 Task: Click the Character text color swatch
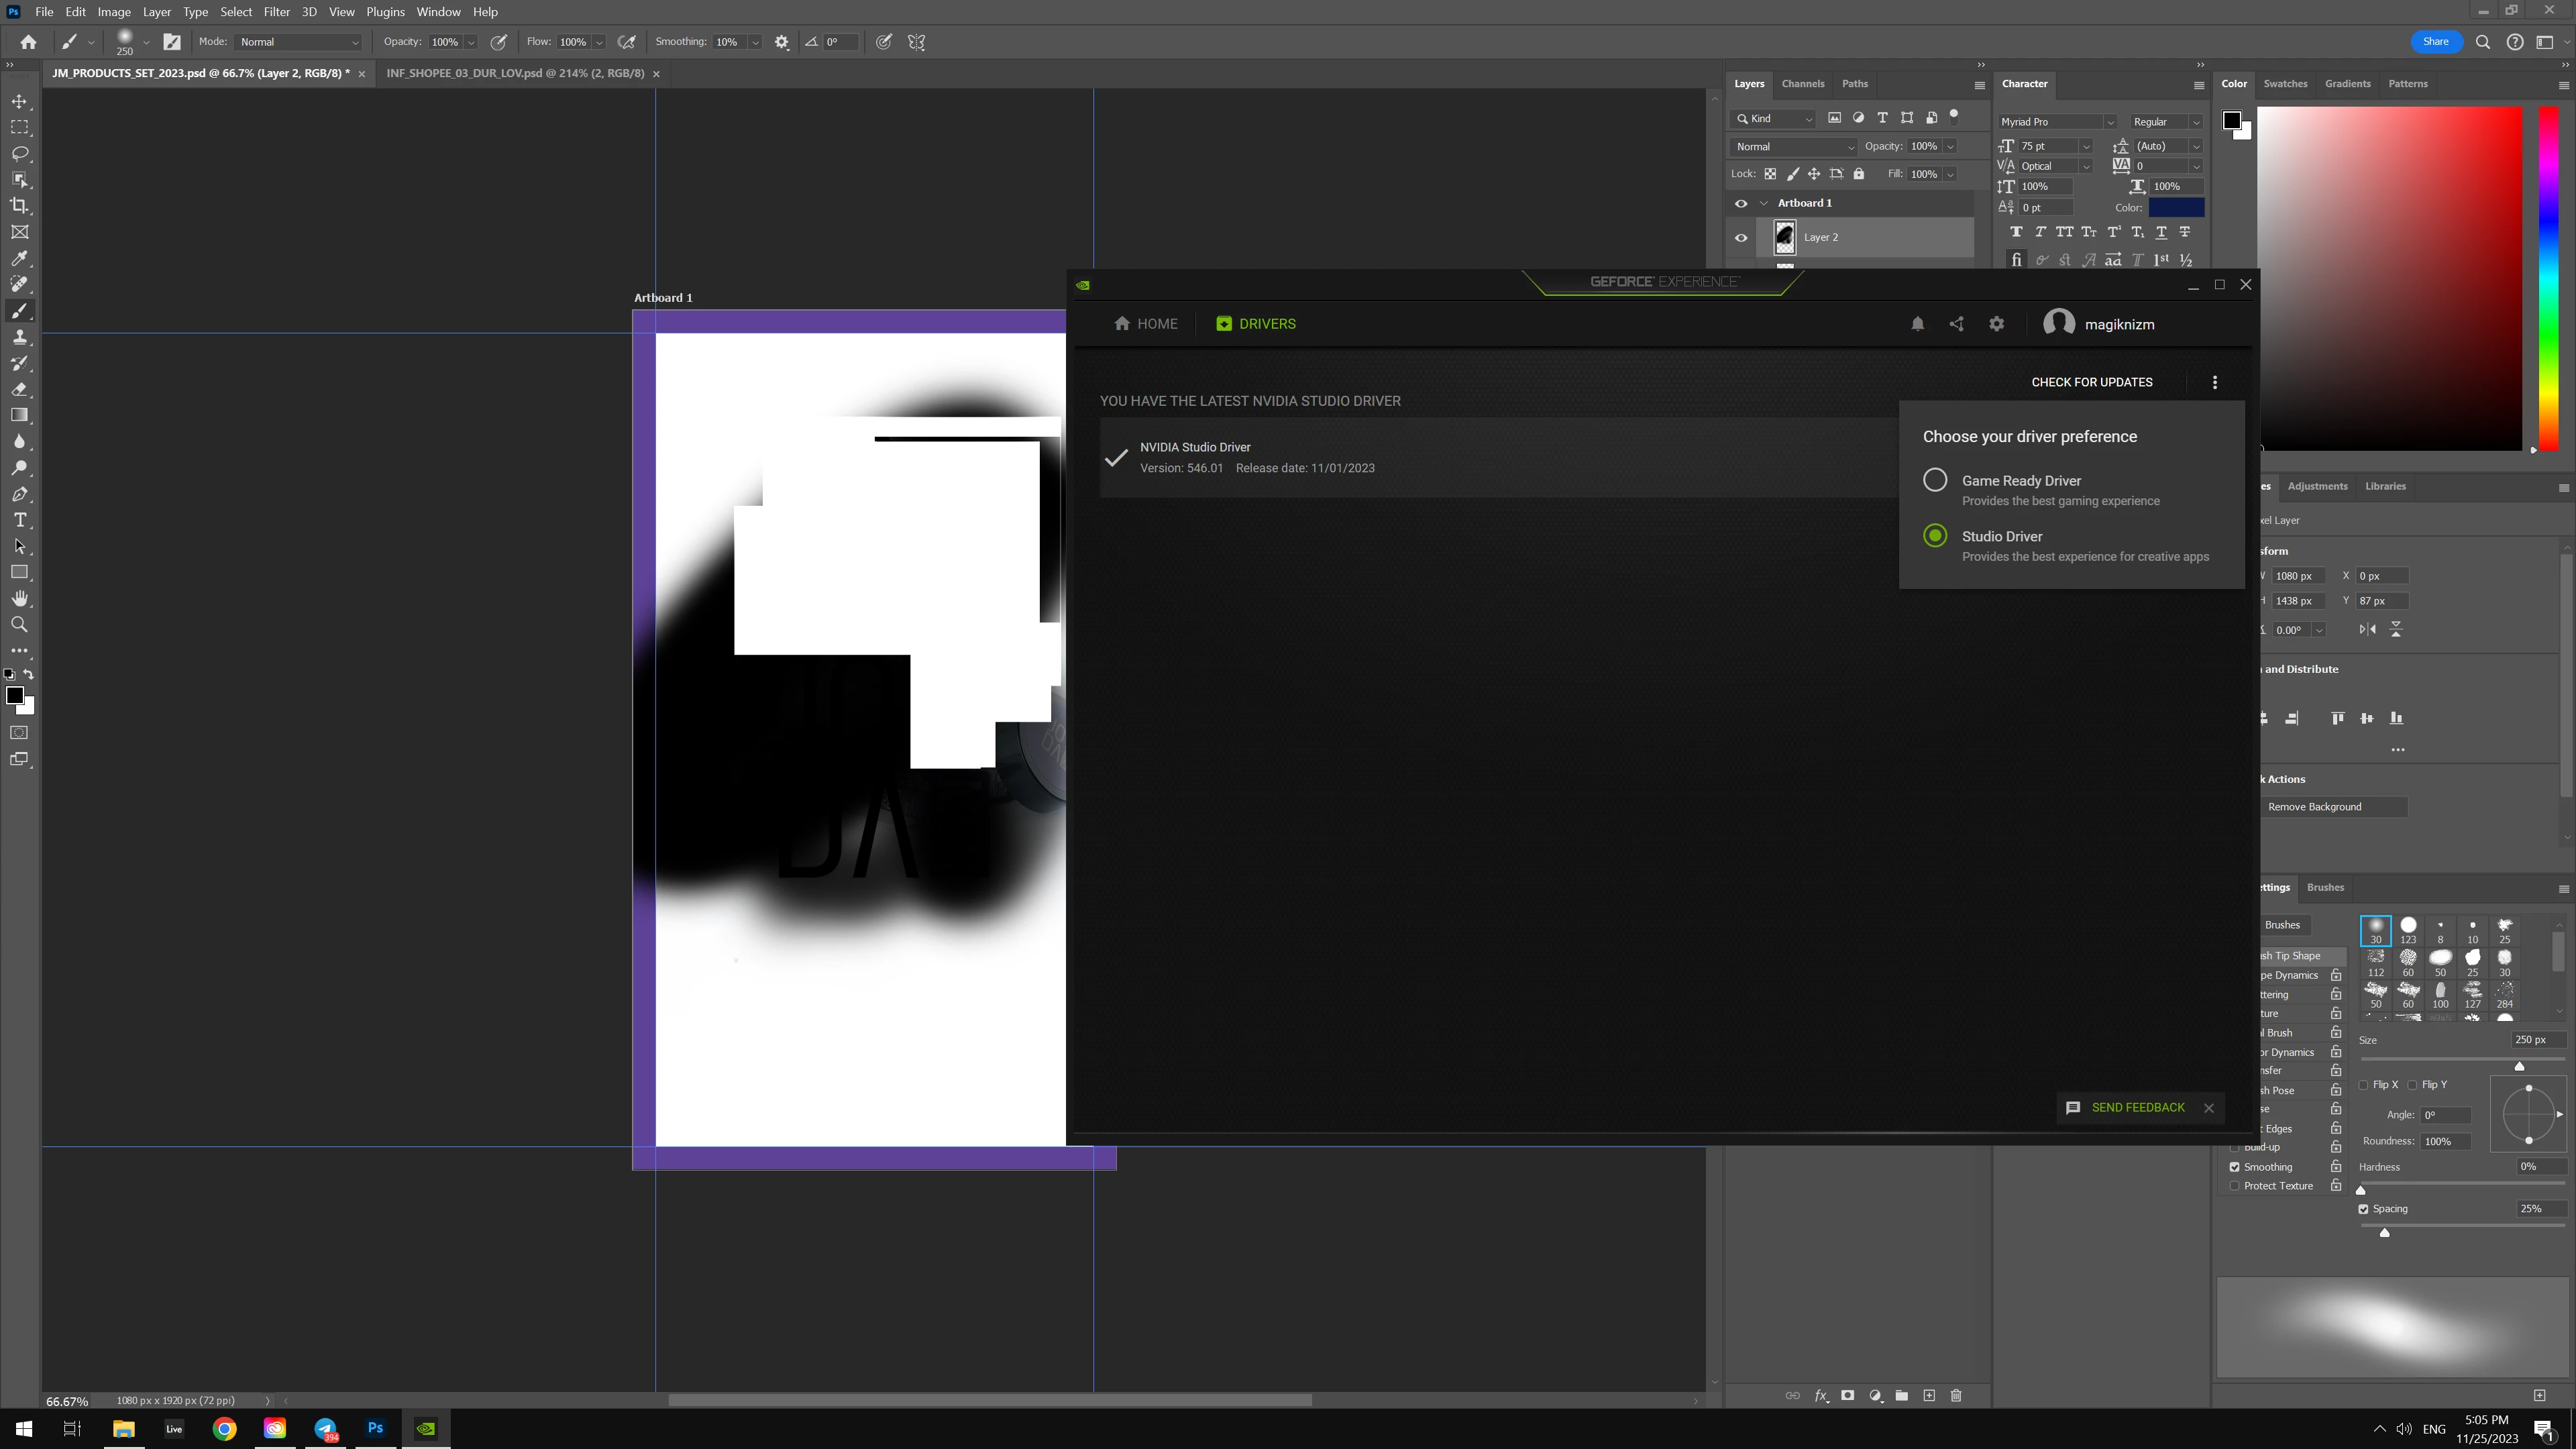click(x=2176, y=208)
